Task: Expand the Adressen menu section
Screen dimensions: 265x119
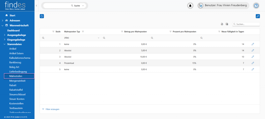Action: [3, 20]
